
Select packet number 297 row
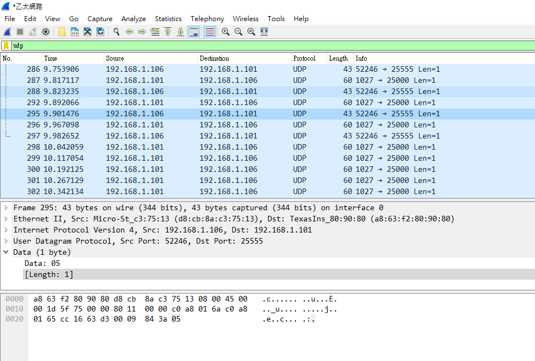pyautogui.click(x=268, y=136)
